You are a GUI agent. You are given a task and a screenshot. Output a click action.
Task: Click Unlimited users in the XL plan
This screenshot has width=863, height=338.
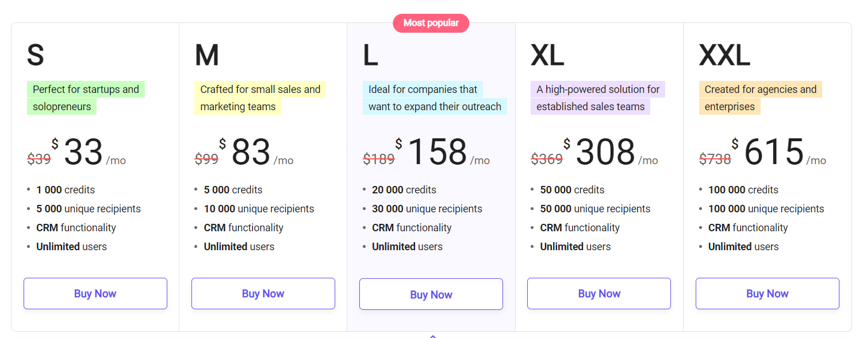click(576, 247)
